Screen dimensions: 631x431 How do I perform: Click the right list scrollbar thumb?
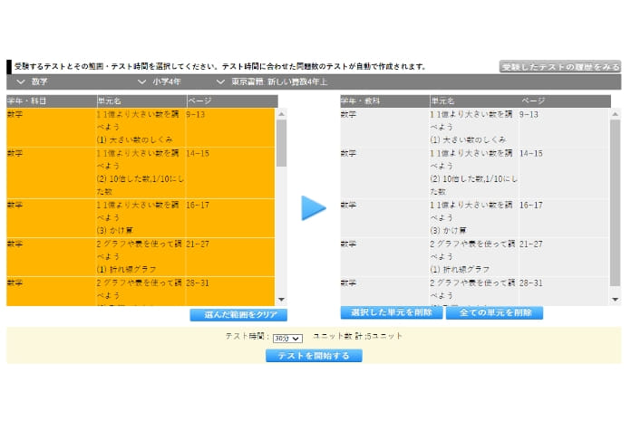coord(616,208)
